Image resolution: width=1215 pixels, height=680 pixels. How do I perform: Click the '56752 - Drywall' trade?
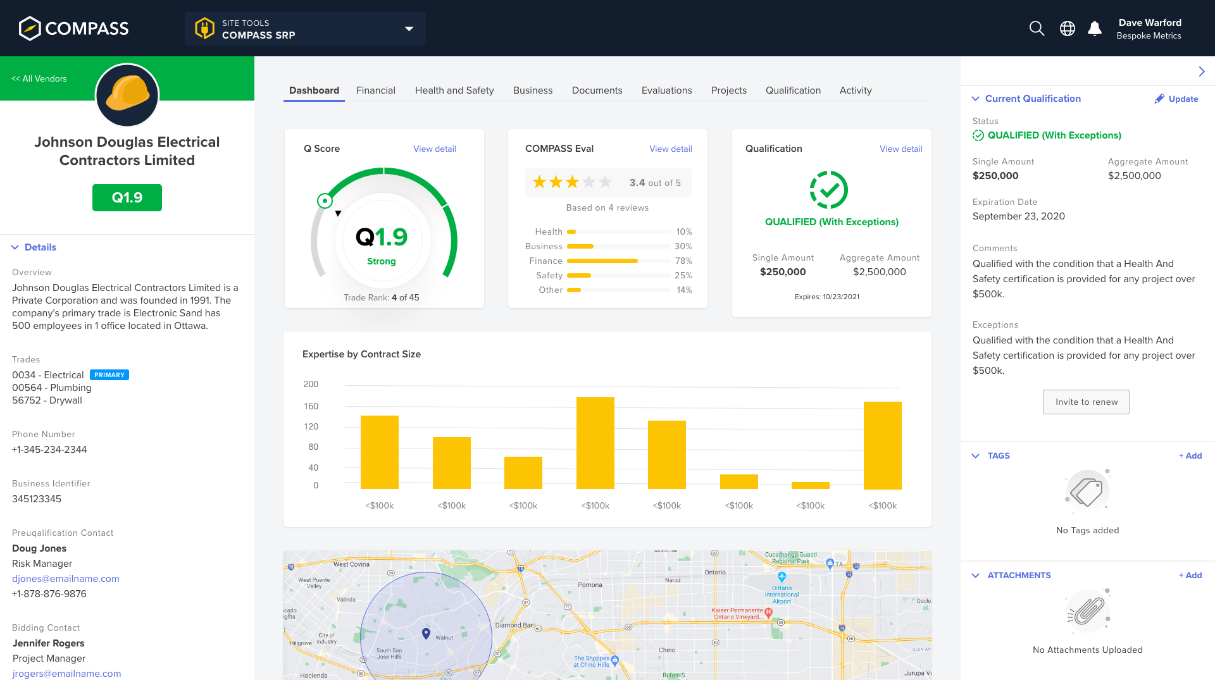click(x=47, y=400)
